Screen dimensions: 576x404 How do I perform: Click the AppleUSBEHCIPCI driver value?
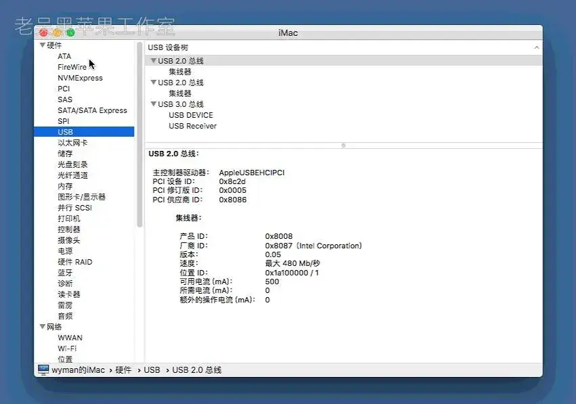252,173
